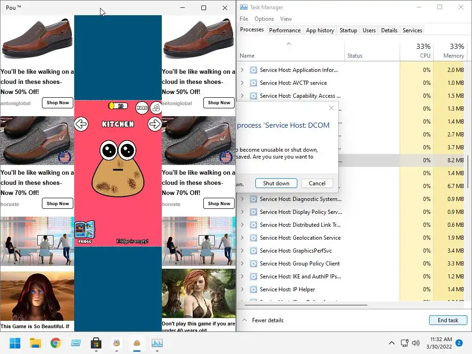
Task: Open File Explorer from the taskbar
Action: [x=35, y=343]
